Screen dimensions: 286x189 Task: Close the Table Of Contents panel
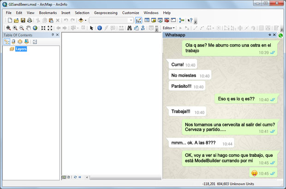point(57,35)
